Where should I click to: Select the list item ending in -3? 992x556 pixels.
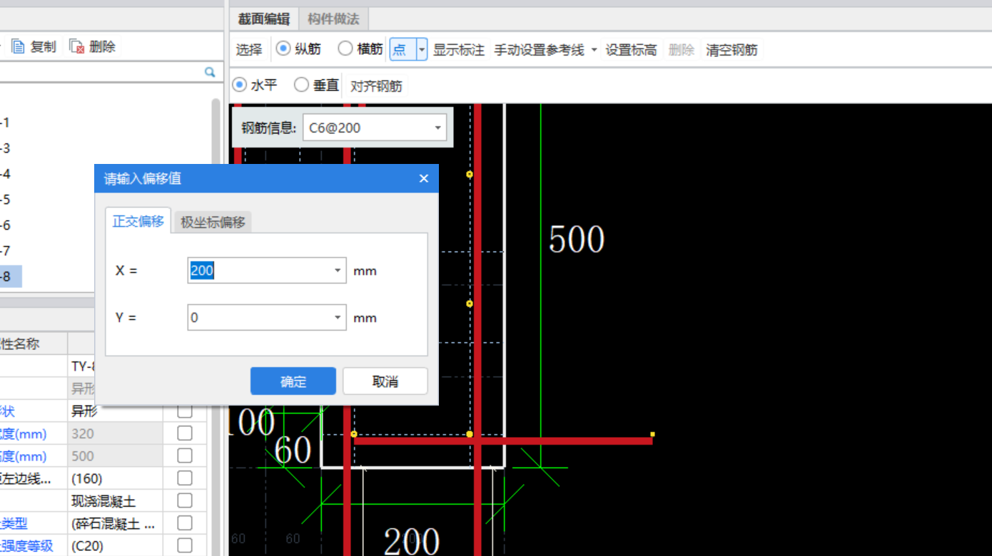pos(5,148)
